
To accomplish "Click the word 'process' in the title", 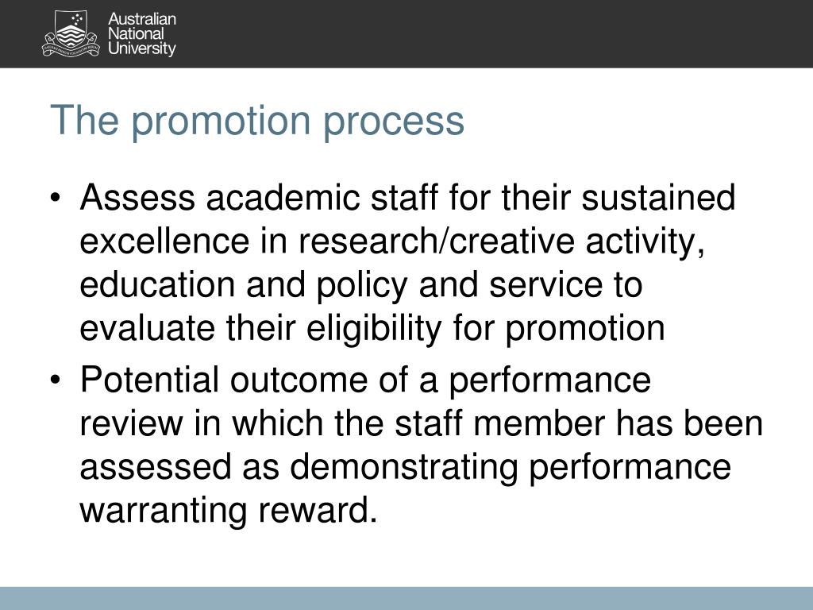I will click(394, 123).
